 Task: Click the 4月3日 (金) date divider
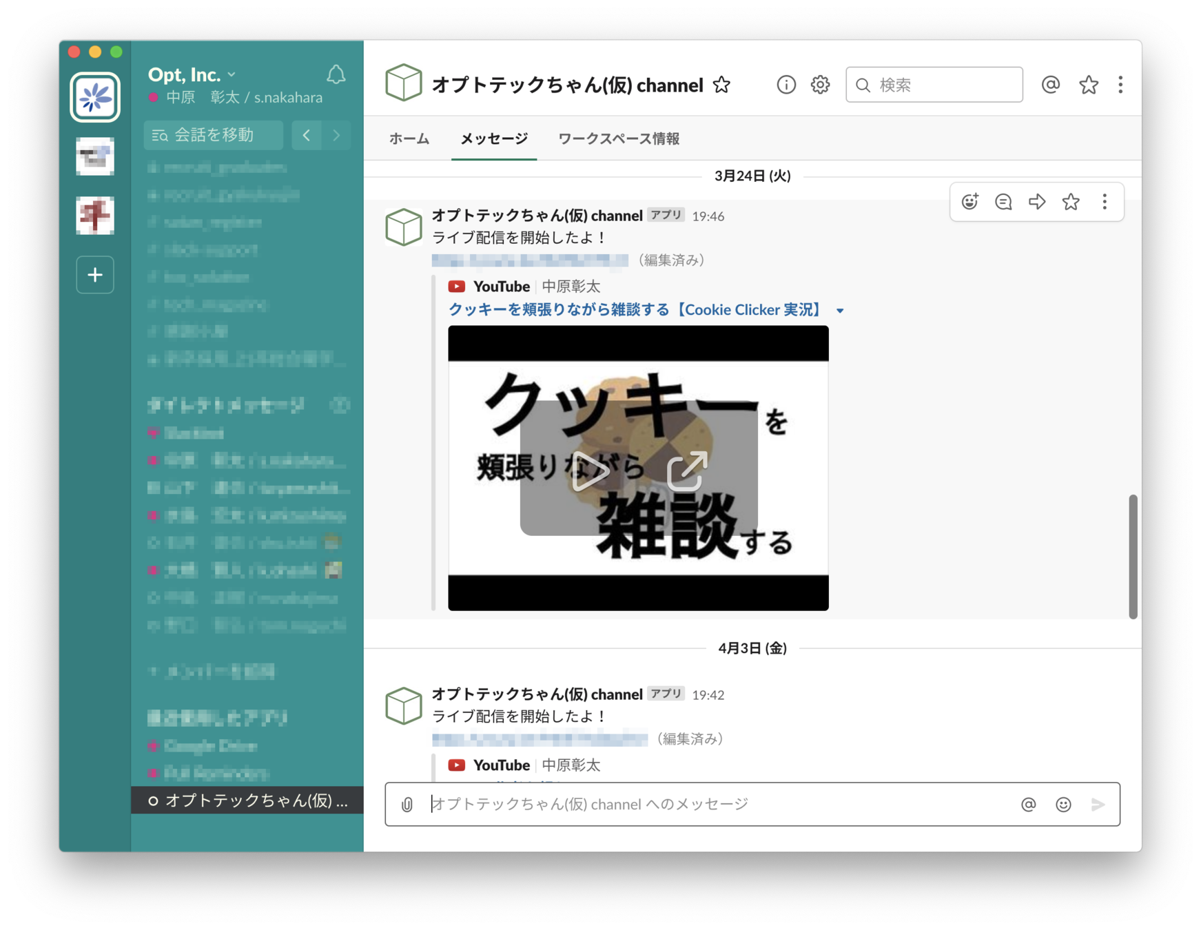click(752, 648)
